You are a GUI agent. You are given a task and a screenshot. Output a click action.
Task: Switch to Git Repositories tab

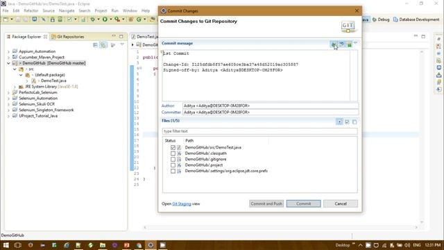[x=68, y=37]
